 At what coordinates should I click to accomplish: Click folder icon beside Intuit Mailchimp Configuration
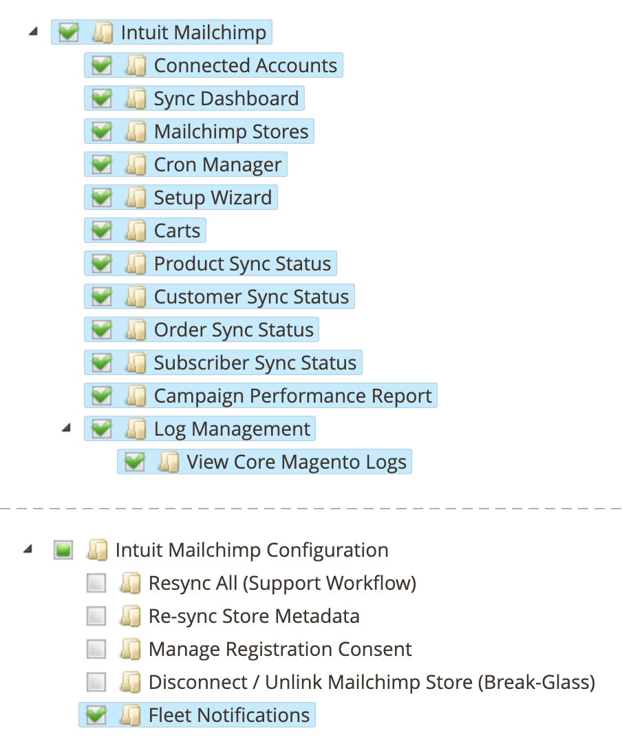point(98,550)
